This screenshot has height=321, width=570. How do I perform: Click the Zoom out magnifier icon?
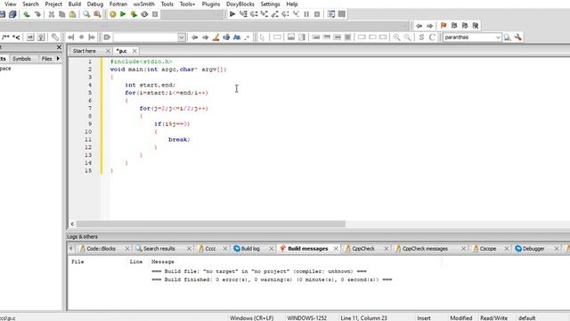click(408, 37)
